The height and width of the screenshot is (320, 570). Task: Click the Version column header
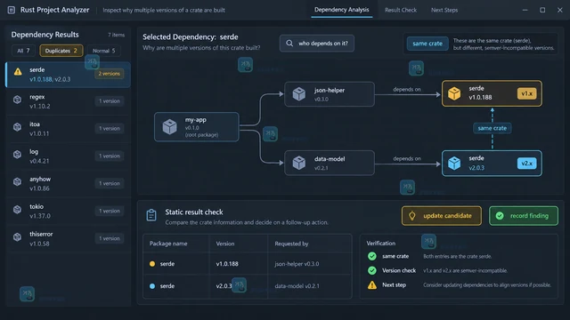coord(225,244)
